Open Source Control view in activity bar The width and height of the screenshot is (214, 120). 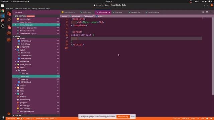click(x=9, y=27)
